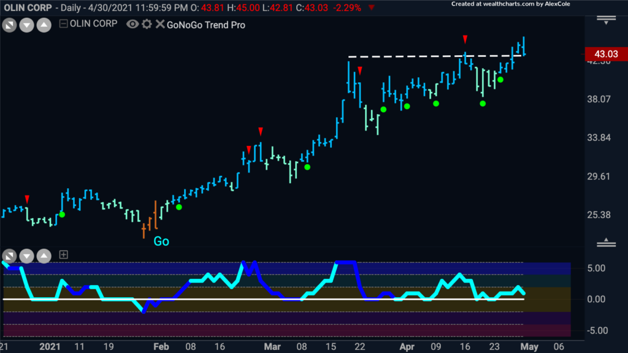
Task: Click the price pane resize diagonal-arrow button
Action: click(x=9, y=25)
